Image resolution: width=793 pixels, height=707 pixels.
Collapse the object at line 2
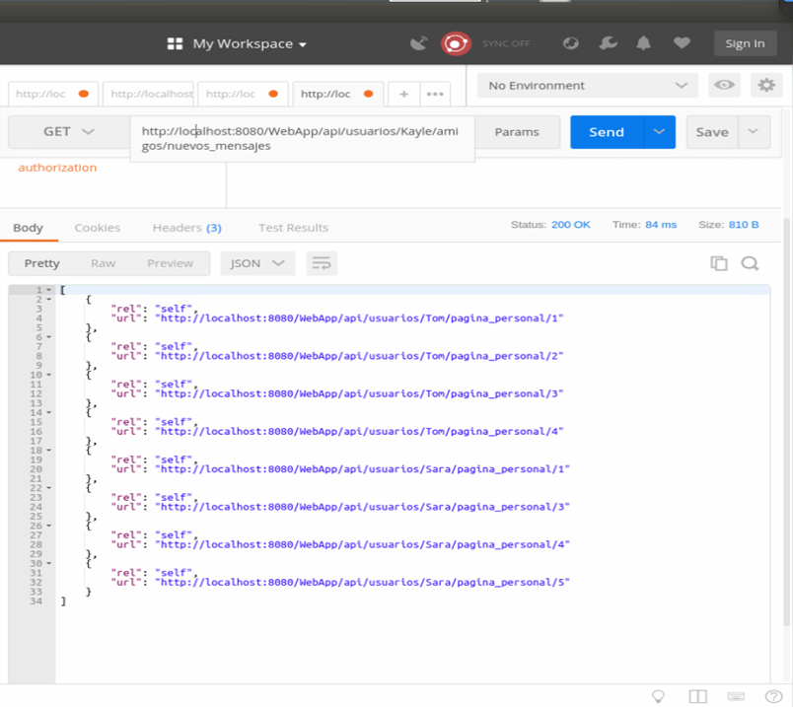(x=49, y=300)
